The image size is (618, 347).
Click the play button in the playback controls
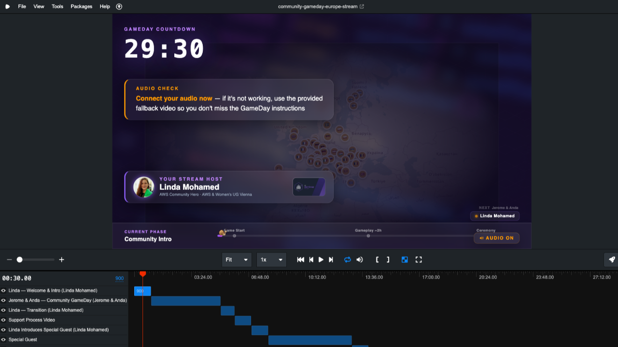tap(321, 260)
